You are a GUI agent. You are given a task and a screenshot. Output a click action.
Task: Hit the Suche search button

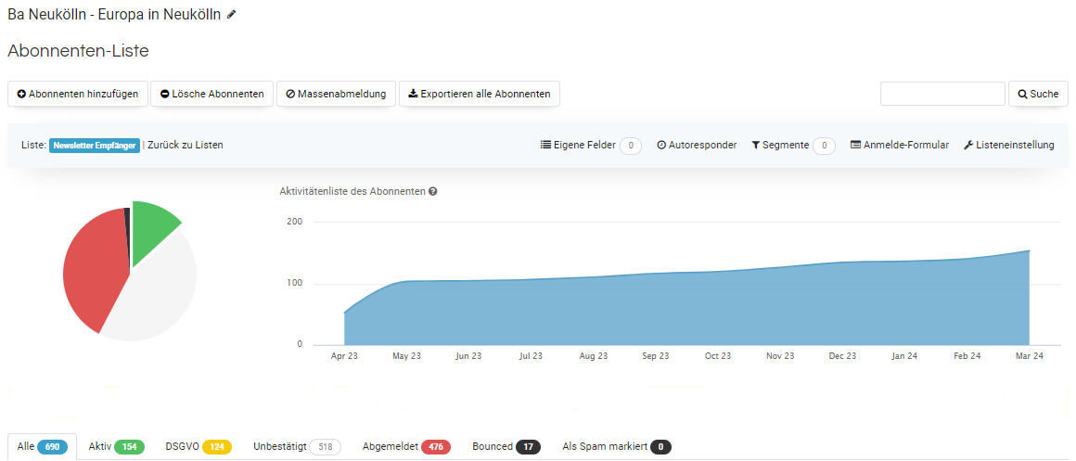click(1038, 94)
